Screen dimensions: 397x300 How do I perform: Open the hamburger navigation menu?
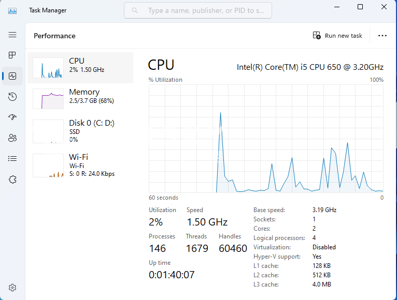(12, 35)
